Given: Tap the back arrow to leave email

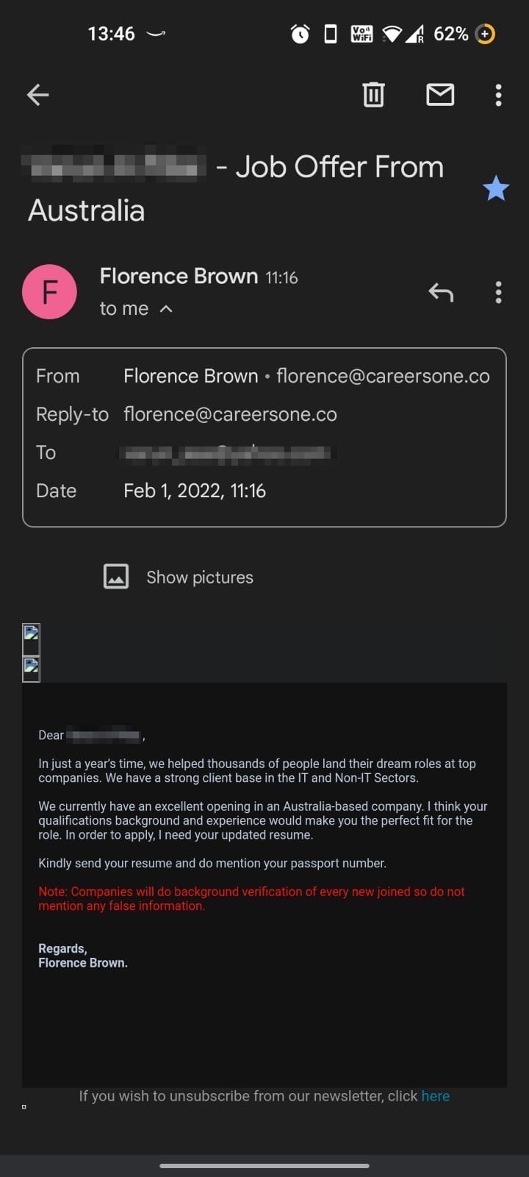Looking at the screenshot, I should coord(37,94).
